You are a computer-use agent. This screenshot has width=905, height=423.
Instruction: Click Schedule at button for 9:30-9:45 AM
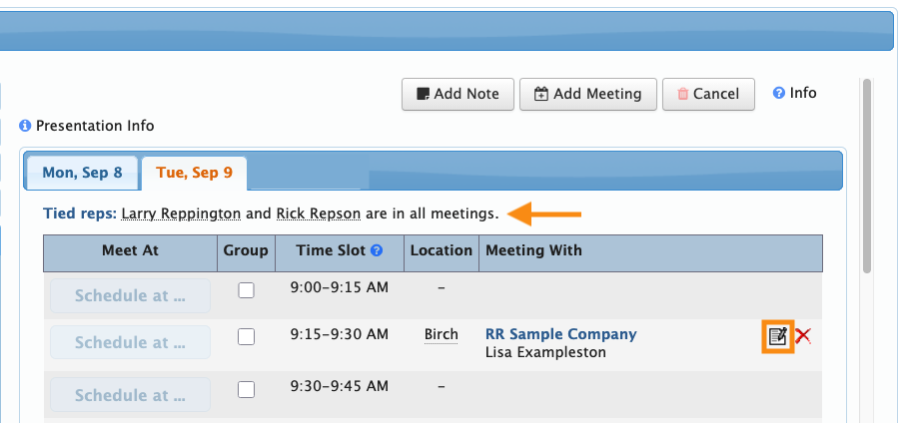(x=130, y=396)
